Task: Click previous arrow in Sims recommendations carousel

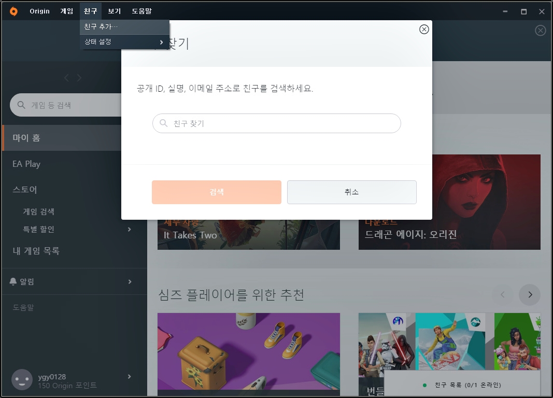Action: (503, 294)
